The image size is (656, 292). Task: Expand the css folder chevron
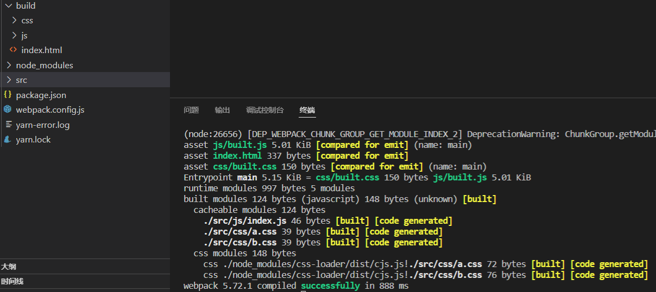(x=14, y=21)
